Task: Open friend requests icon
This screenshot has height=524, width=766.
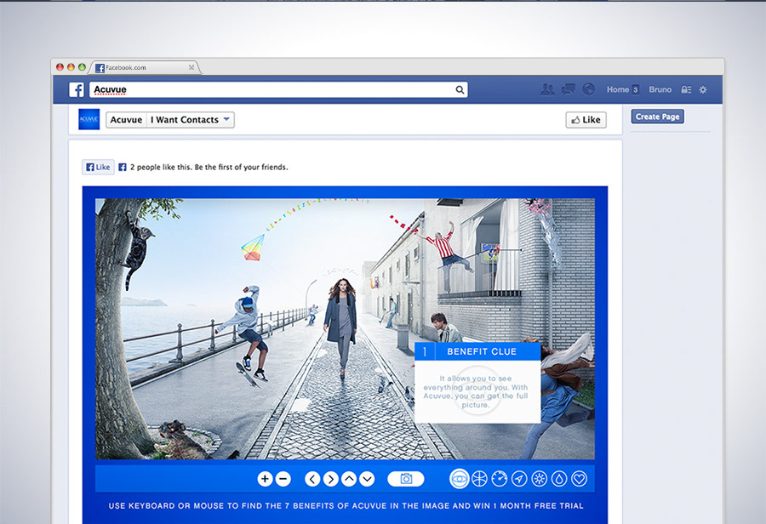Action: 547,89
